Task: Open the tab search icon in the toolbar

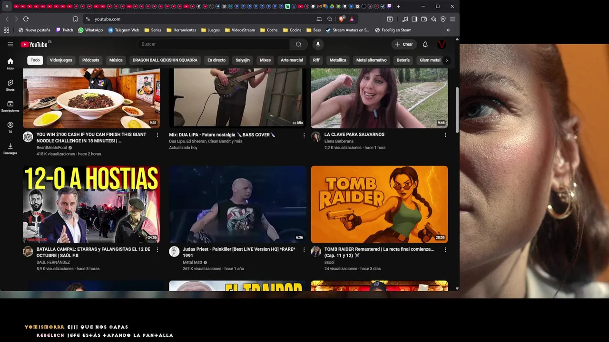Action: coord(390,19)
